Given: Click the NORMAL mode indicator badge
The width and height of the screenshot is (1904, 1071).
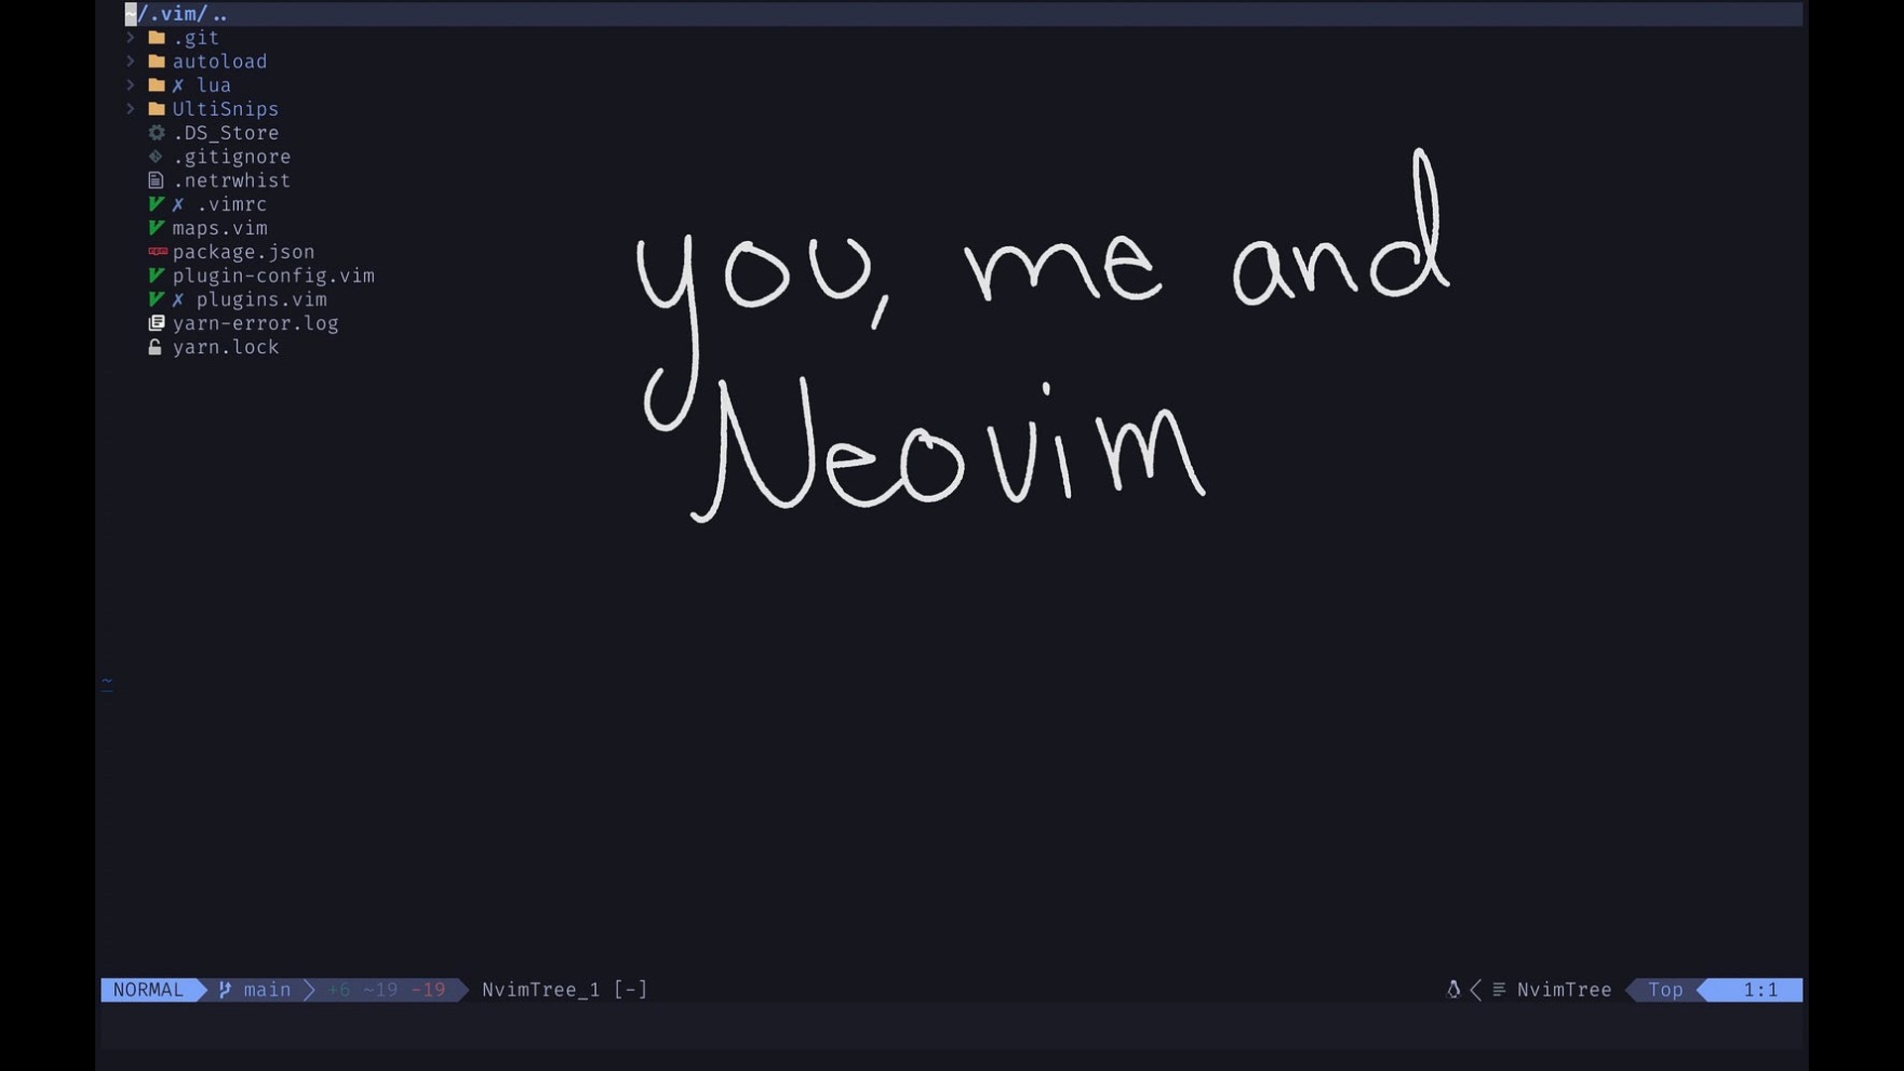Looking at the screenshot, I should [148, 990].
